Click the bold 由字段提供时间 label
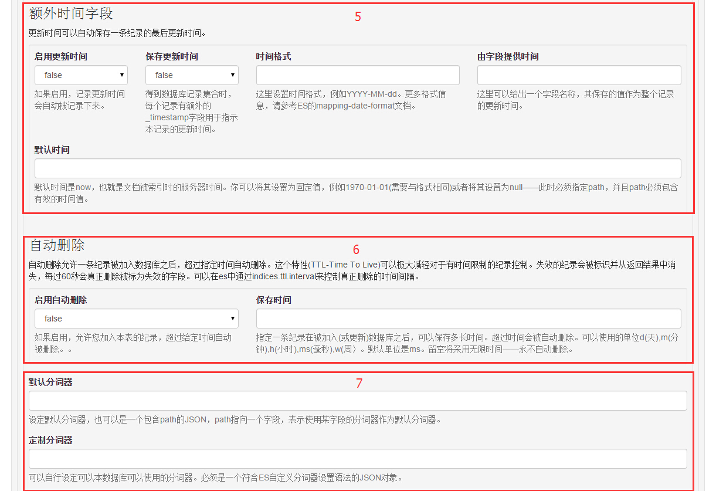The image size is (716, 491). point(508,57)
